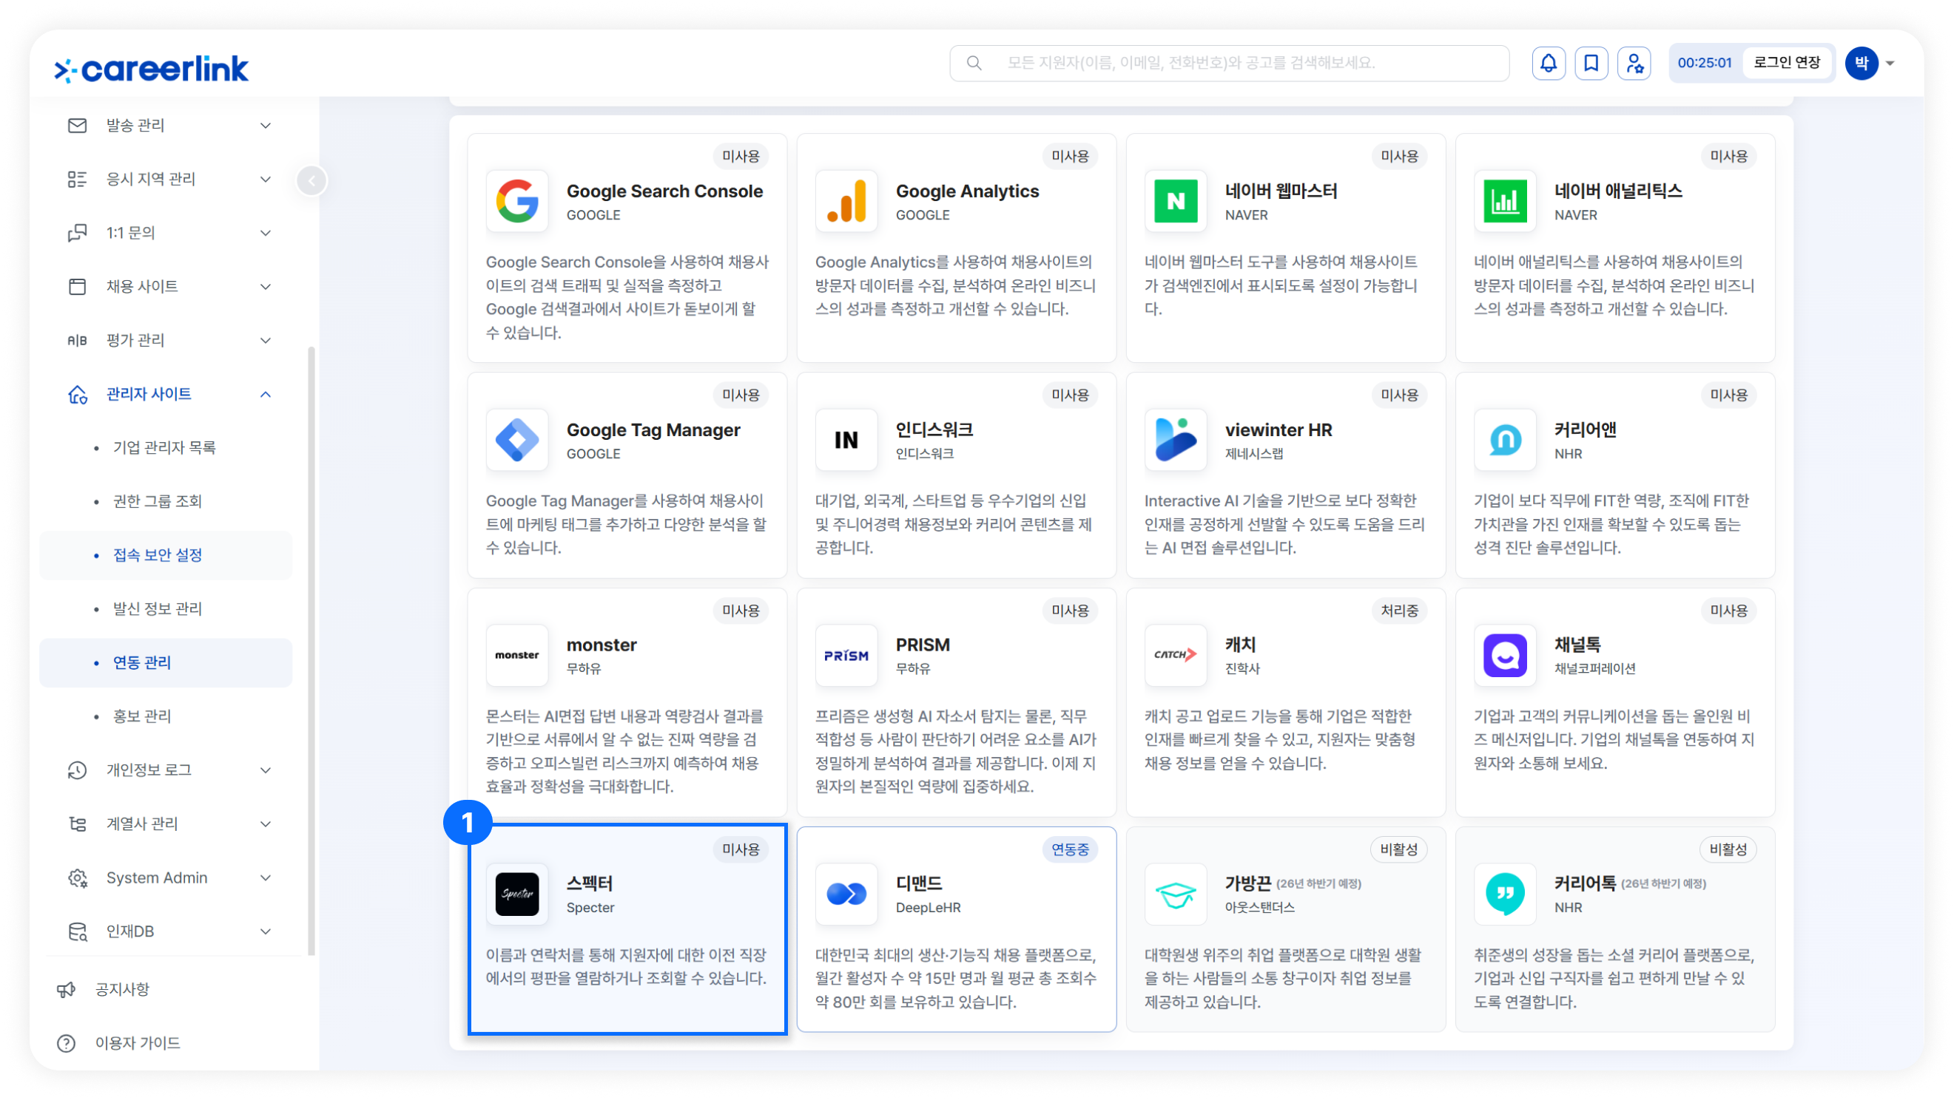Expand the 계열사 관리 menu

266,824
